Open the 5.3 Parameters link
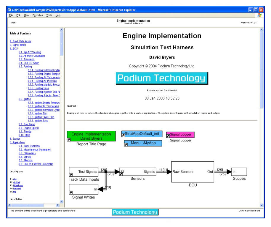The height and width of the screenshot is (227, 271). point(27,153)
